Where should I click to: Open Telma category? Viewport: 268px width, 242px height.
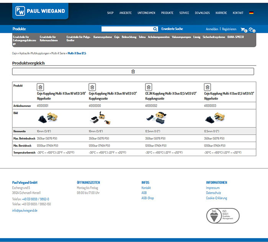(x=142, y=37)
